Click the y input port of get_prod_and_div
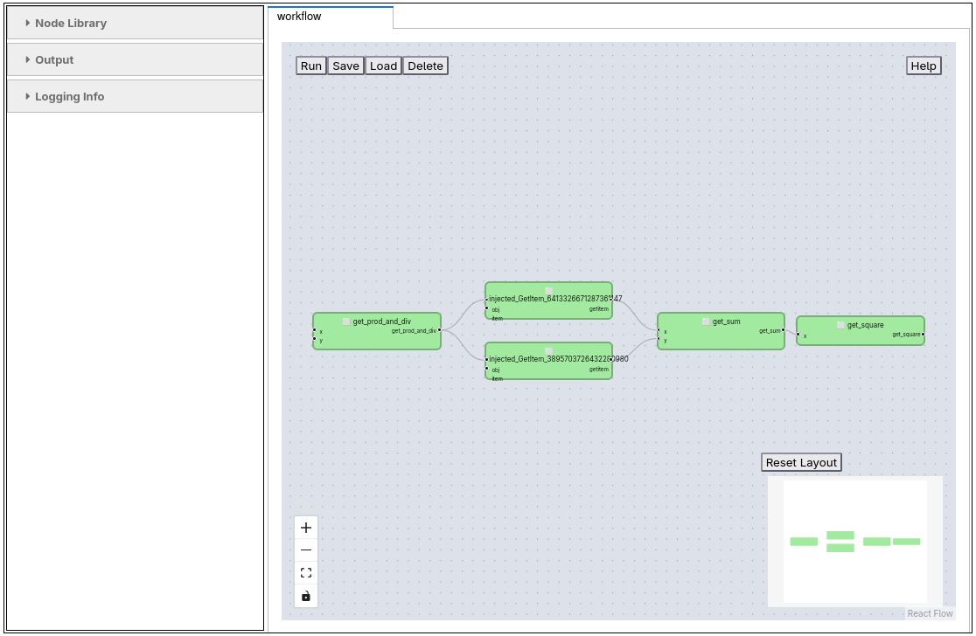Image resolution: width=976 pixels, height=636 pixels. point(314,340)
